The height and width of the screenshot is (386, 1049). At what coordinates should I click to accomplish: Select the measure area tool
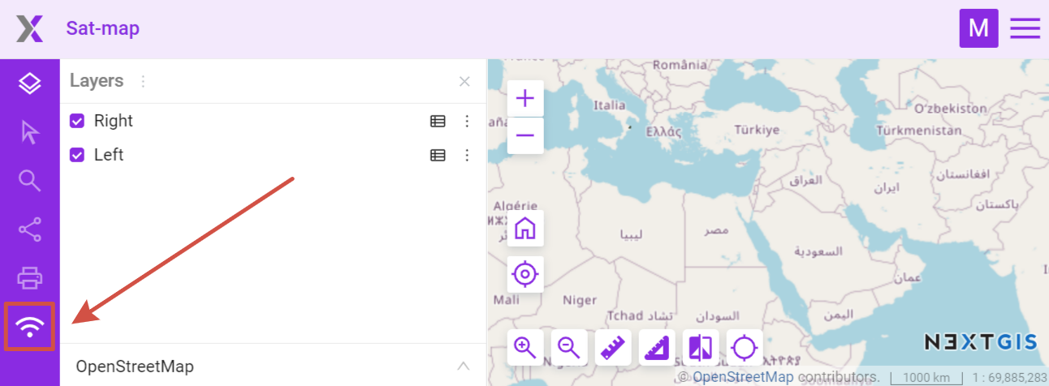(657, 348)
